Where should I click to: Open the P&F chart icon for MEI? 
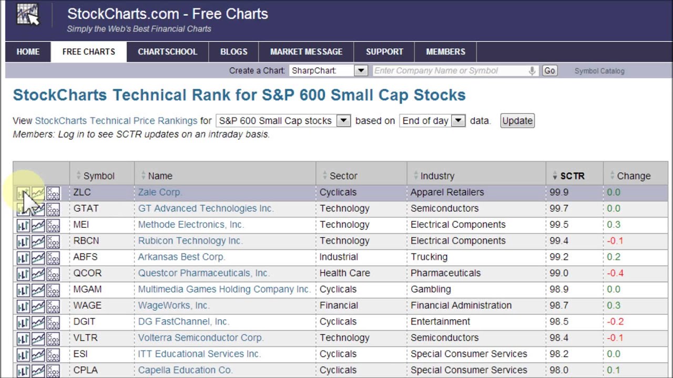coord(53,226)
